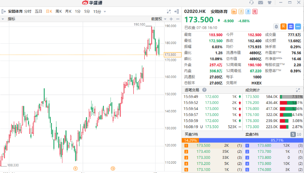Click the 52周最高 value 190.100
The height and width of the screenshot is (173, 304).
click(x=255, y=65)
